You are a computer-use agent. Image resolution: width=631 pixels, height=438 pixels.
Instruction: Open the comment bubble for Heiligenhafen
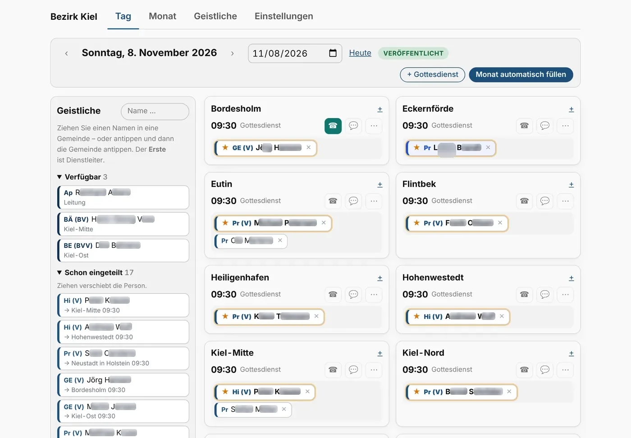coord(353,295)
